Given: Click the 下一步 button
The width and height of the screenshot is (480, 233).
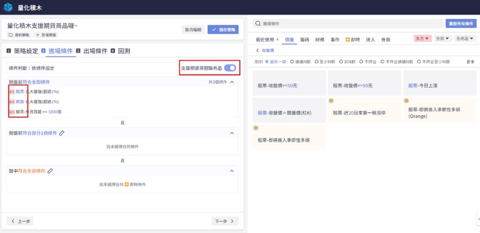Looking at the screenshot, I should (x=224, y=221).
